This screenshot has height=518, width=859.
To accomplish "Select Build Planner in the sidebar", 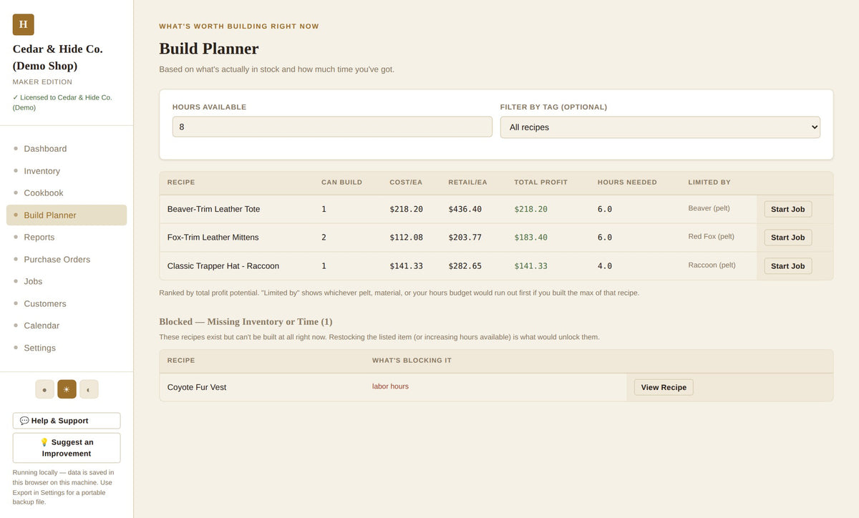I will (67, 215).
